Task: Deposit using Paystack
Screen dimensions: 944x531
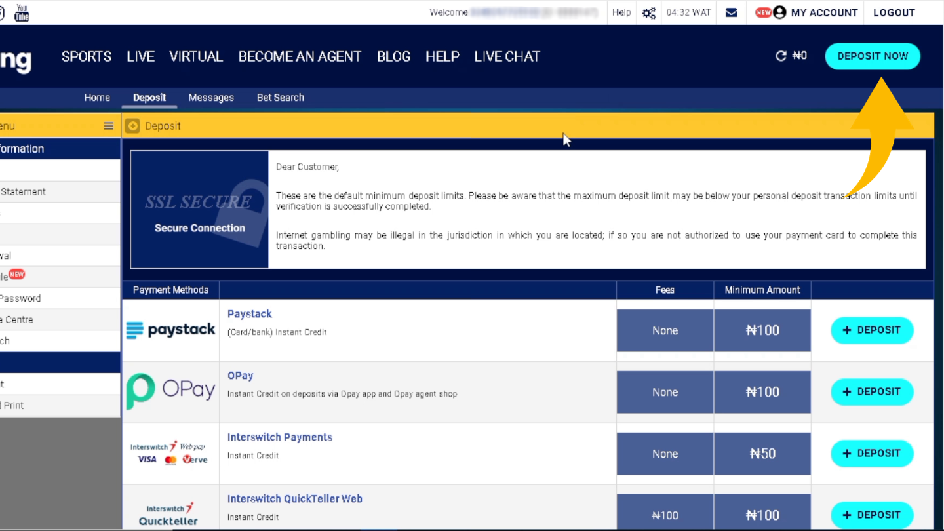Action: (x=872, y=330)
